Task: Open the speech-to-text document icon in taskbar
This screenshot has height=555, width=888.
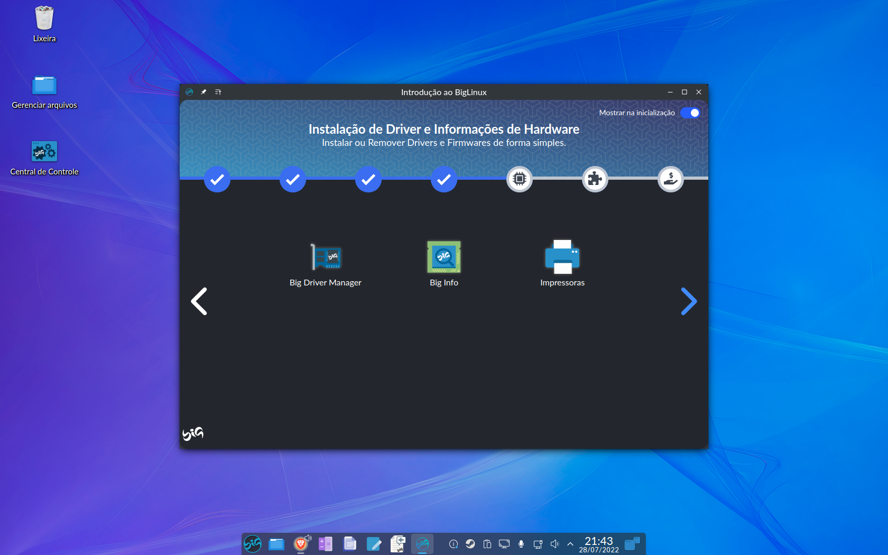Action: point(398,544)
